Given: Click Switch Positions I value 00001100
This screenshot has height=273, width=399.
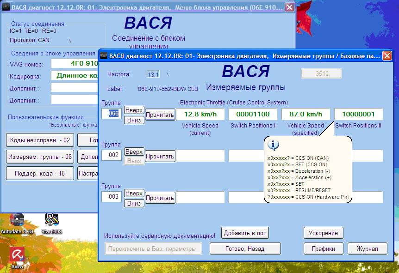Looking at the screenshot, I should [253, 114].
